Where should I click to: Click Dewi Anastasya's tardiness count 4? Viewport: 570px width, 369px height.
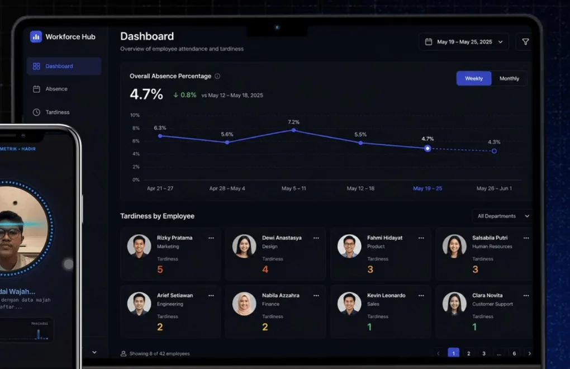[x=265, y=269]
